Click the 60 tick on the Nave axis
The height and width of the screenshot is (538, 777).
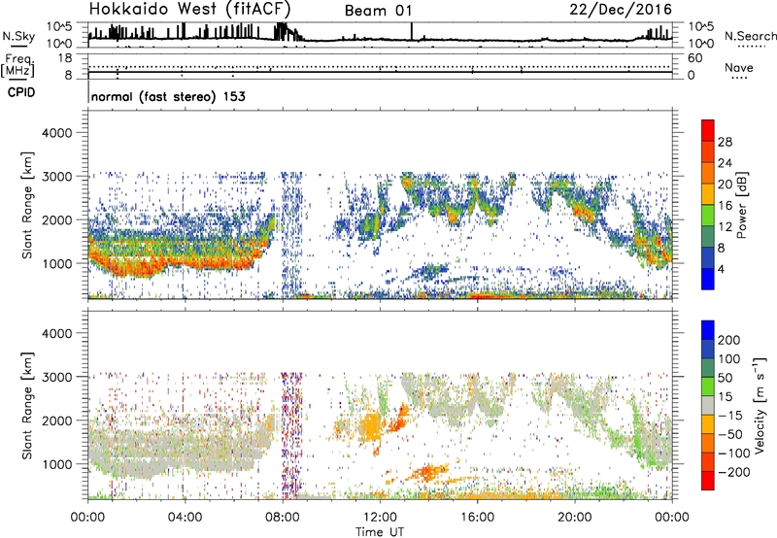click(x=694, y=58)
